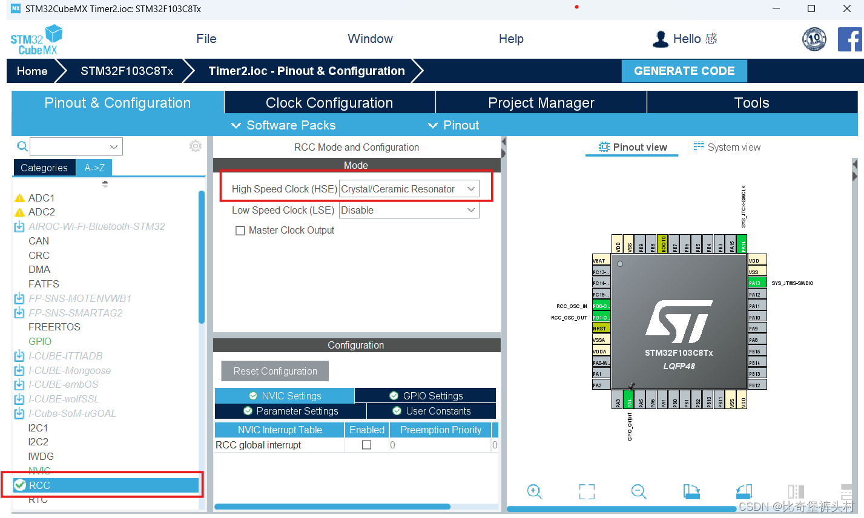Click the warning icon beside ADC1

click(19, 198)
